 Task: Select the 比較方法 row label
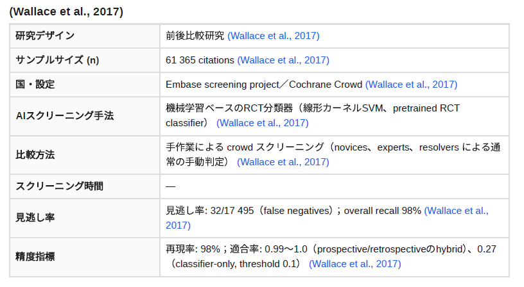(35, 154)
